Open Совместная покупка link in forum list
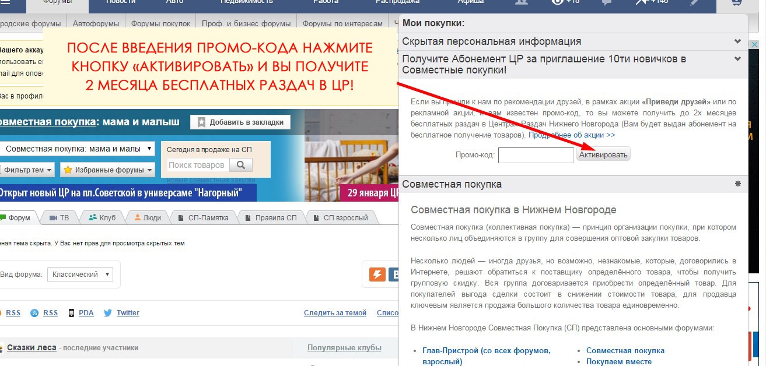 click(x=625, y=350)
